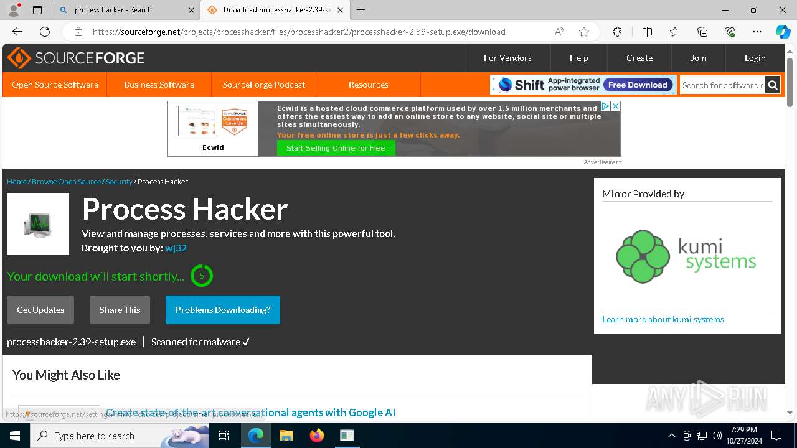This screenshot has height=448, width=797.
Task: Click processhacker-2.39-setup.exe filename text
Action: (x=72, y=342)
